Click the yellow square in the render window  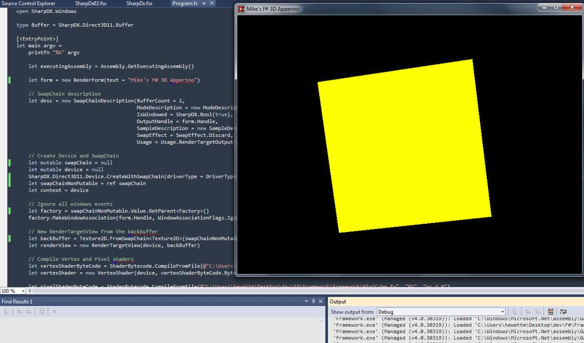404,146
